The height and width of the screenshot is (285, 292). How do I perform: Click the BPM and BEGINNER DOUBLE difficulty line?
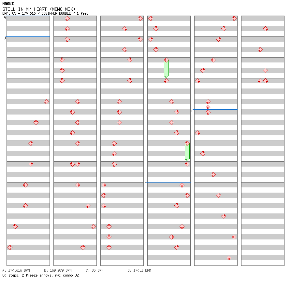point(45,13)
